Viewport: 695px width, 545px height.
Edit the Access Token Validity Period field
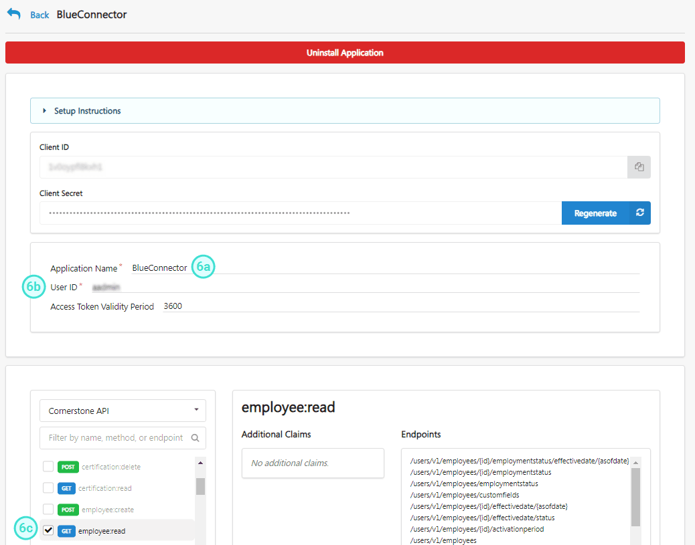(x=401, y=306)
